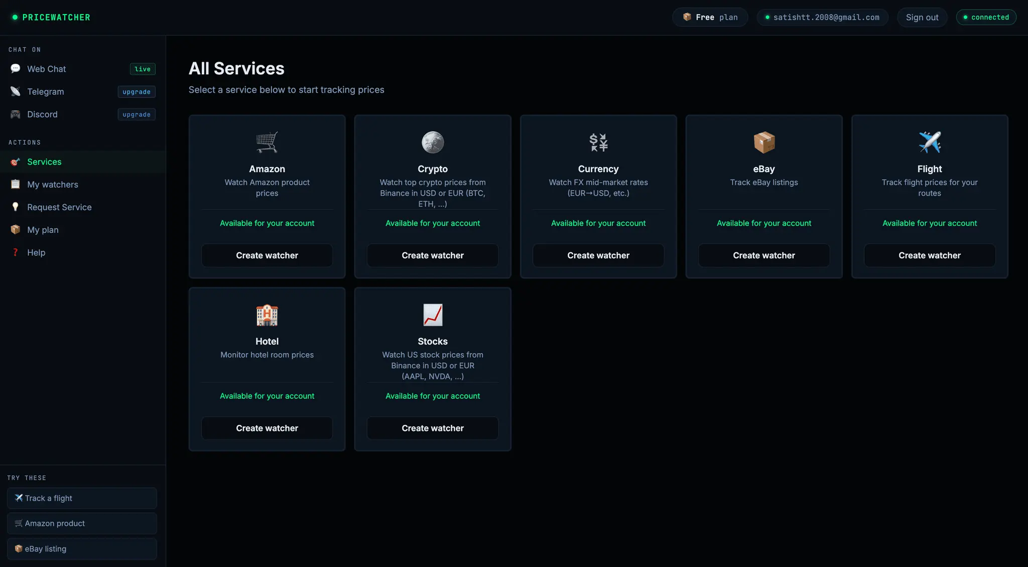Open My plan page
The image size is (1028, 567).
coord(83,229)
